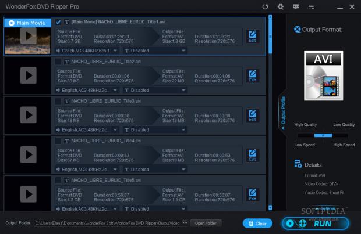
Task: Browse output folder with ellipsis button
Action: (x=186, y=223)
